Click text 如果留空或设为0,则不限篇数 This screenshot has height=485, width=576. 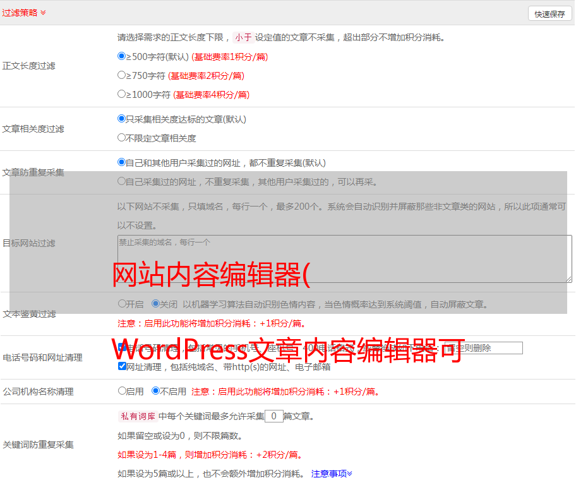click(x=180, y=436)
